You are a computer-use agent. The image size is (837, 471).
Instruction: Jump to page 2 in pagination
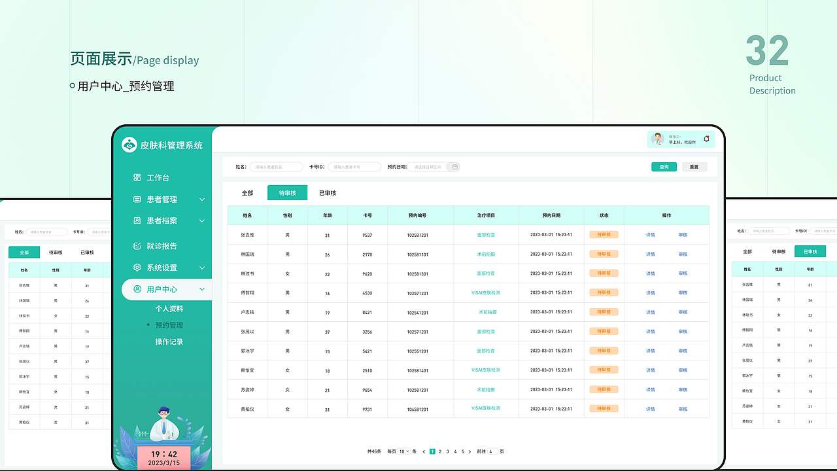440,451
